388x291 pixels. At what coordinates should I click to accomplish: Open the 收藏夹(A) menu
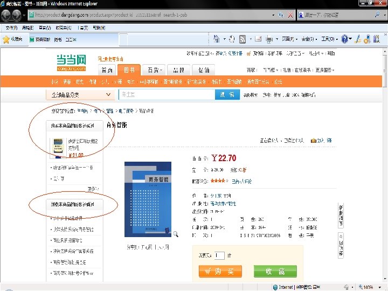click(x=64, y=27)
